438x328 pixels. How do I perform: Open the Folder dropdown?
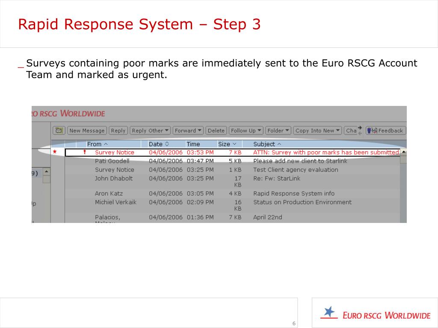[278, 131]
